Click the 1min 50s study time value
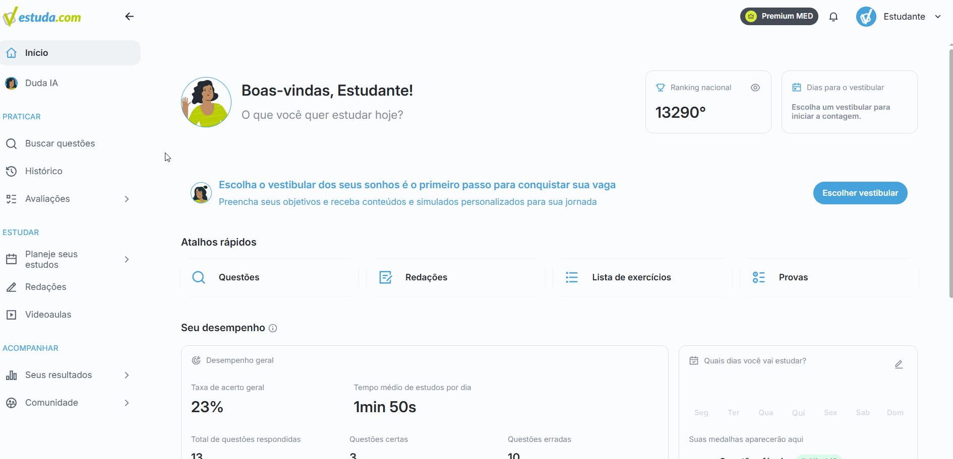Image resolution: width=953 pixels, height=459 pixels. coord(385,407)
